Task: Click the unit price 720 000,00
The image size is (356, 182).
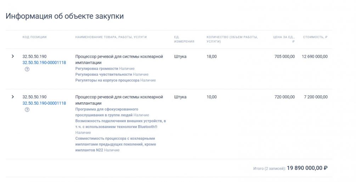Action: point(284,97)
